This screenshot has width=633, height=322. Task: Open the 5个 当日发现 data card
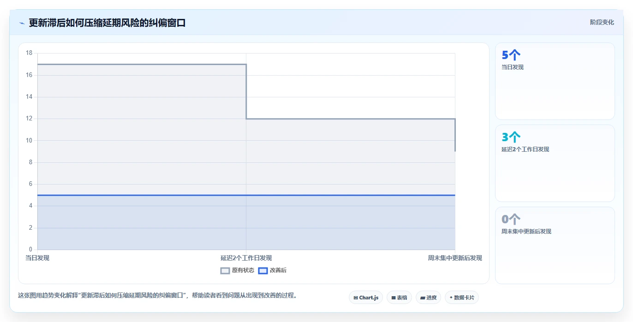[555, 81]
